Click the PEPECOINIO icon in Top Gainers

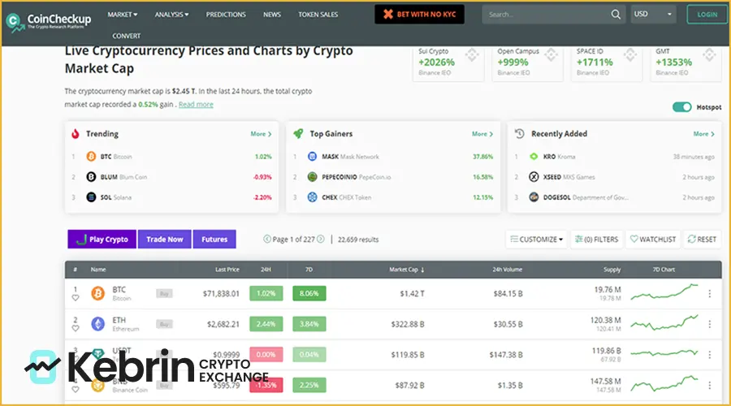[313, 177]
